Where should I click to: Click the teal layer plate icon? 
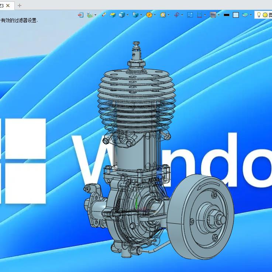pos(245,15)
